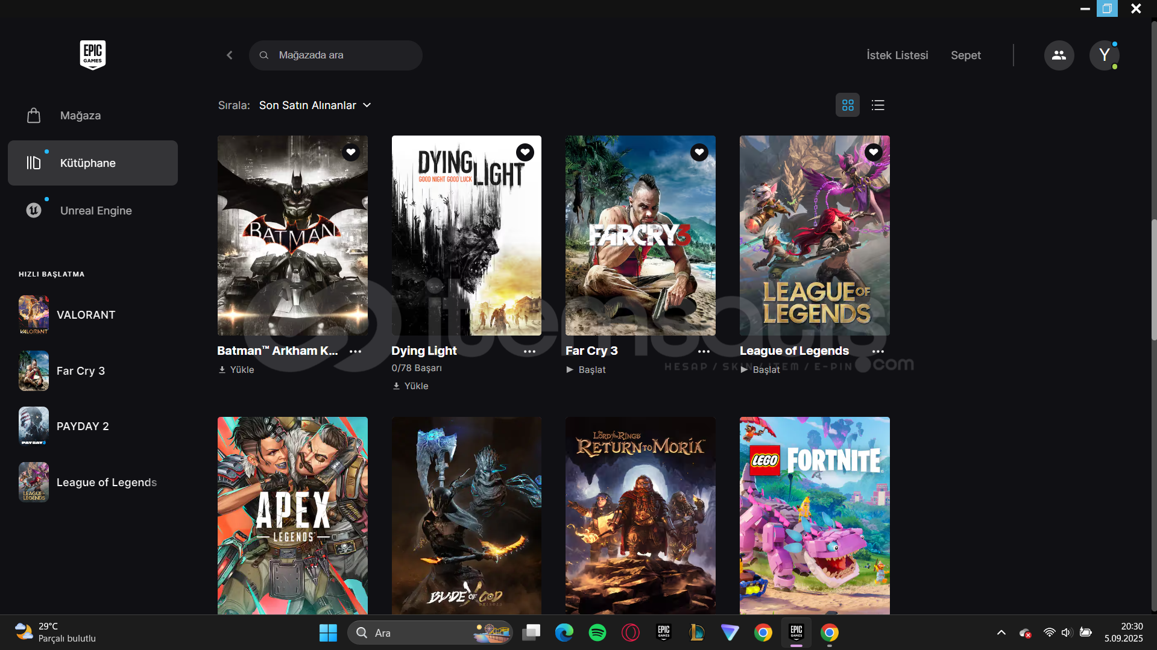Toggle favorite on Batman Arkham Knight
Viewport: 1157px width, 650px height.
pos(351,152)
